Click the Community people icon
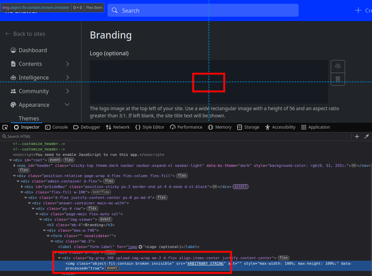The image size is (372, 276). coord(13,91)
